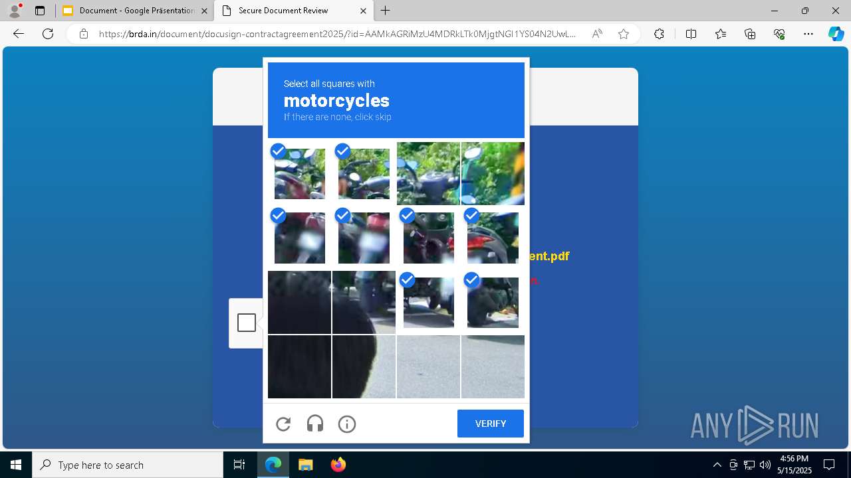Open File Explorer from taskbar
Image resolution: width=851 pixels, height=478 pixels.
pos(305,465)
